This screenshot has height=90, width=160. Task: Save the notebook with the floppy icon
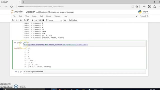click(x=13, y=20)
